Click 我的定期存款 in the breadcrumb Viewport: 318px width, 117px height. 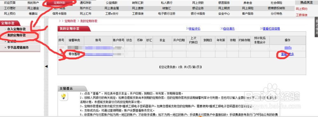pos(89,21)
